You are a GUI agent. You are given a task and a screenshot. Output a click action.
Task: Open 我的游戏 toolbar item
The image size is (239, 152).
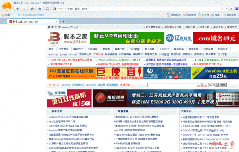[x=174, y=15]
